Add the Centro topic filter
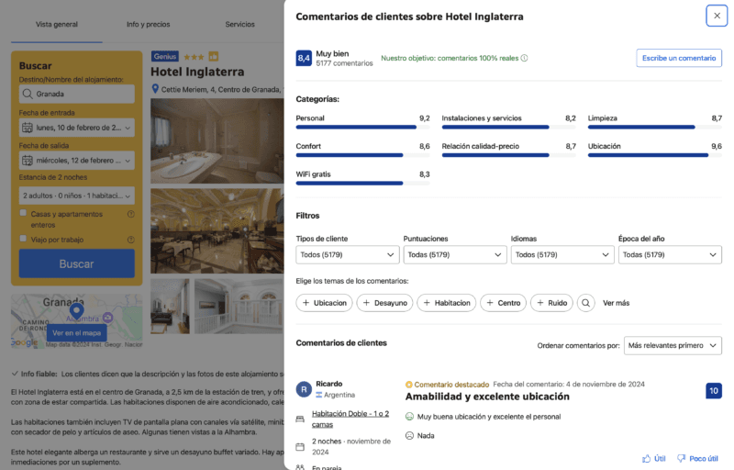 503,303
